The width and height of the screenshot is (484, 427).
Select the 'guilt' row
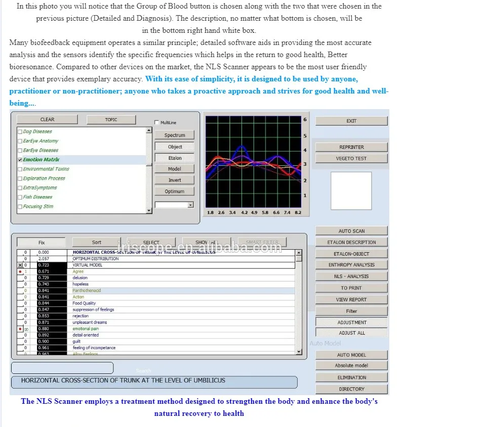pyautogui.click(x=156, y=342)
